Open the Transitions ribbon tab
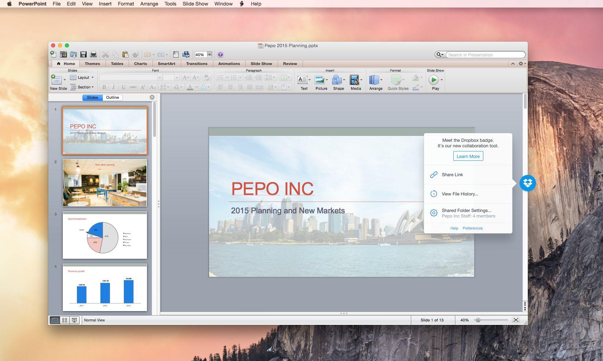 tap(197, 64)
